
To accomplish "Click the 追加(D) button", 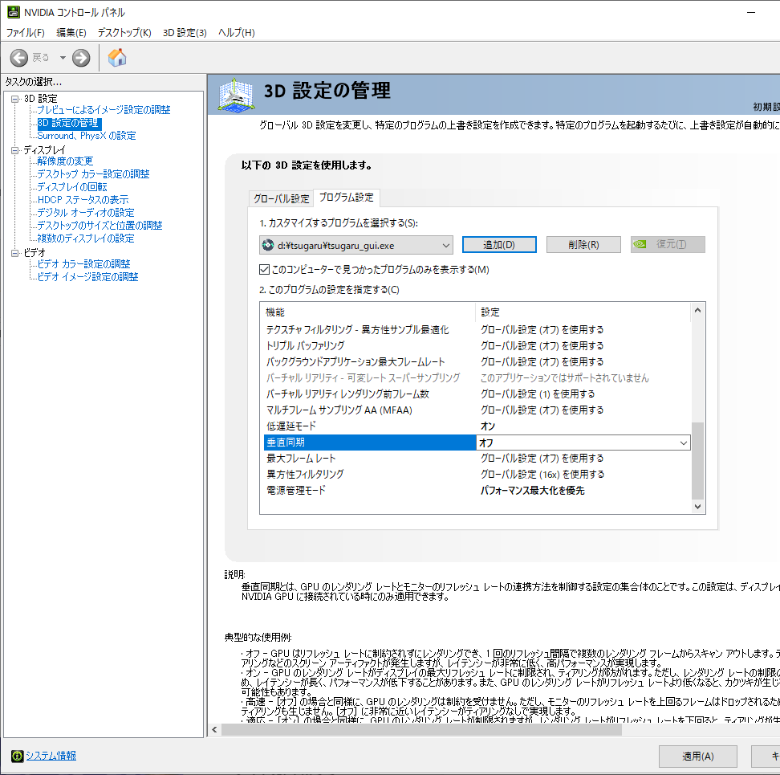I will tap(499, 245).
